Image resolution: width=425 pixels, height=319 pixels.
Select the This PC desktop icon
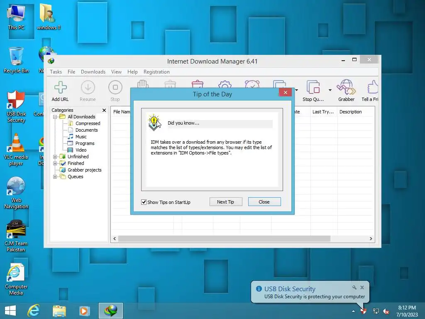pos(16,17)
